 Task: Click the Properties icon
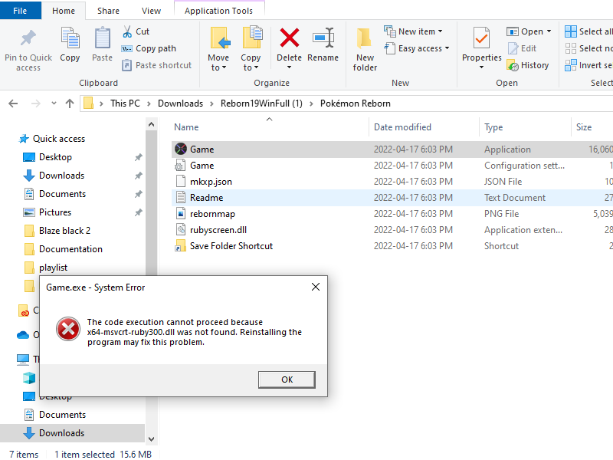(x=482, y=38)
